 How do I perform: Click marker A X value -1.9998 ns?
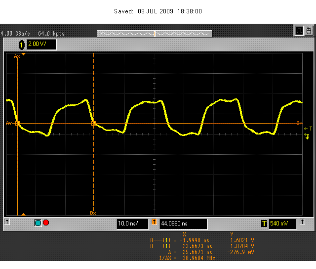pyautogui.click(x=195, y=240)
